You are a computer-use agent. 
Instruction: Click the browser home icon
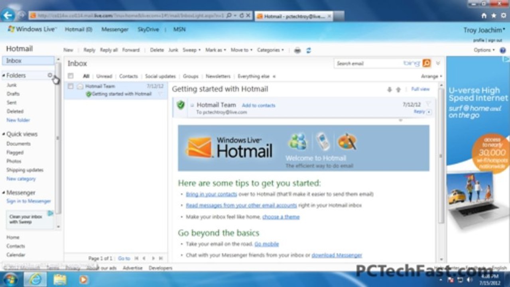tap(484, 16)
